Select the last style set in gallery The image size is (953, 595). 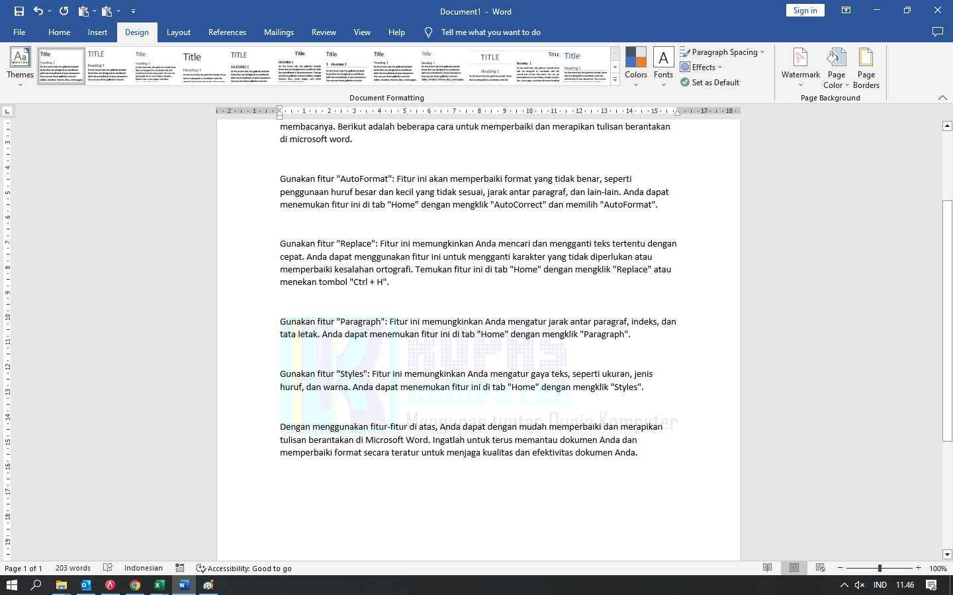tap(585, 66)
